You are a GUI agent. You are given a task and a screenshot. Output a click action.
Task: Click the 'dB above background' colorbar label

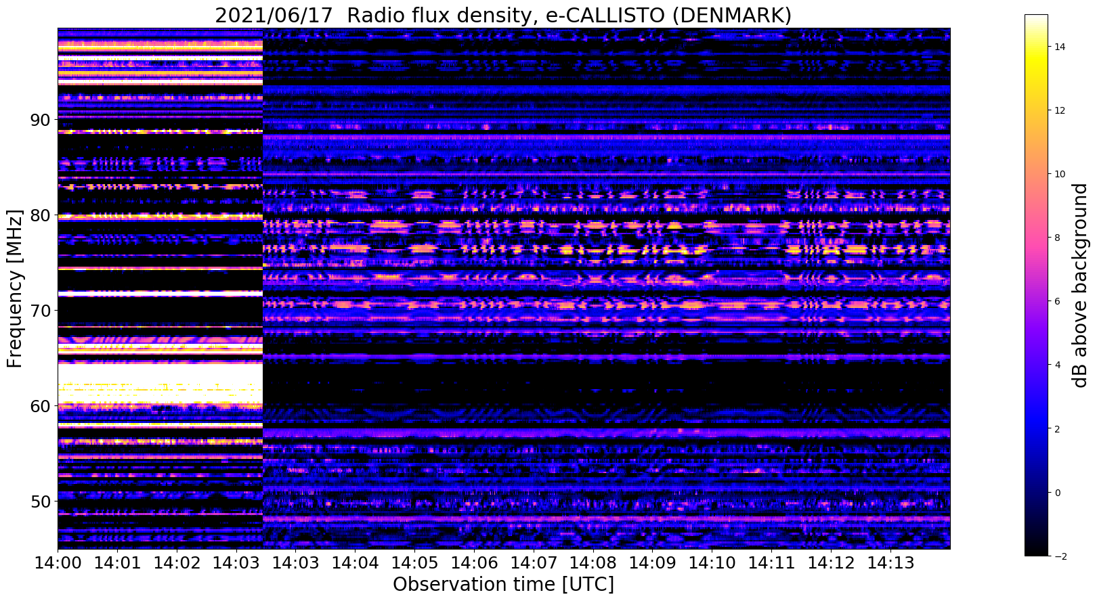tap(1079, 284)
